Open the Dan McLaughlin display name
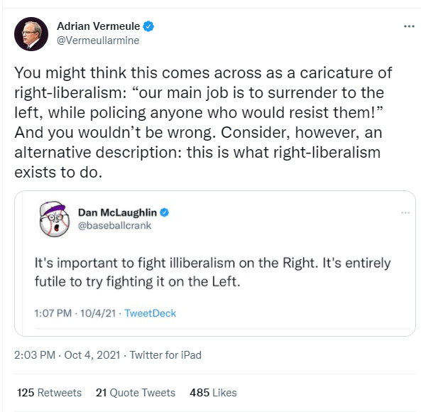Viewport: 421px width, 412px height. coord(117,212)
